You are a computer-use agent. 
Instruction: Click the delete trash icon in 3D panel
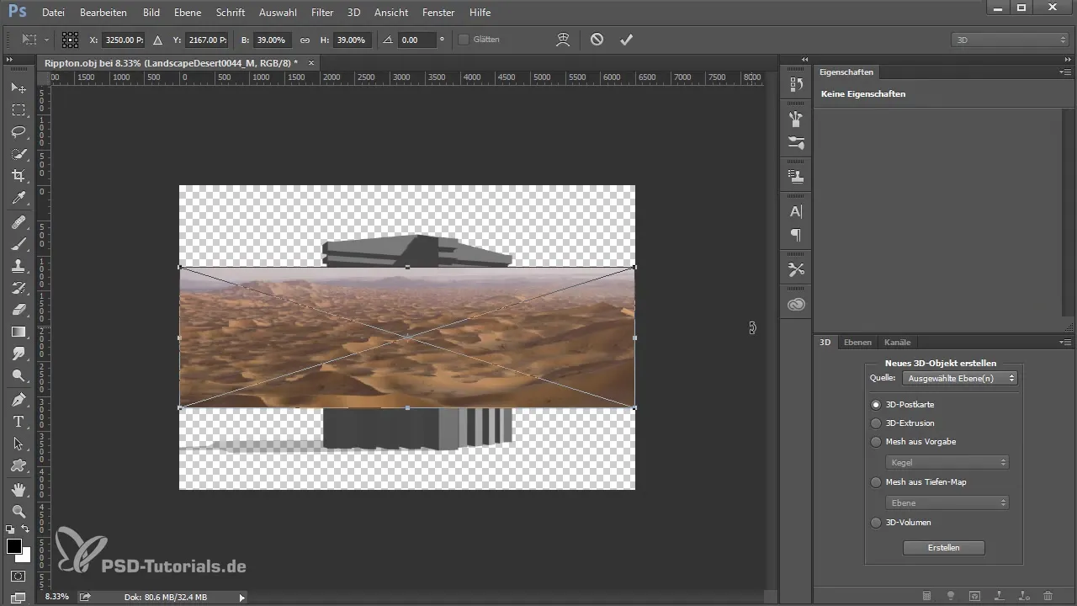point(1048,595)
